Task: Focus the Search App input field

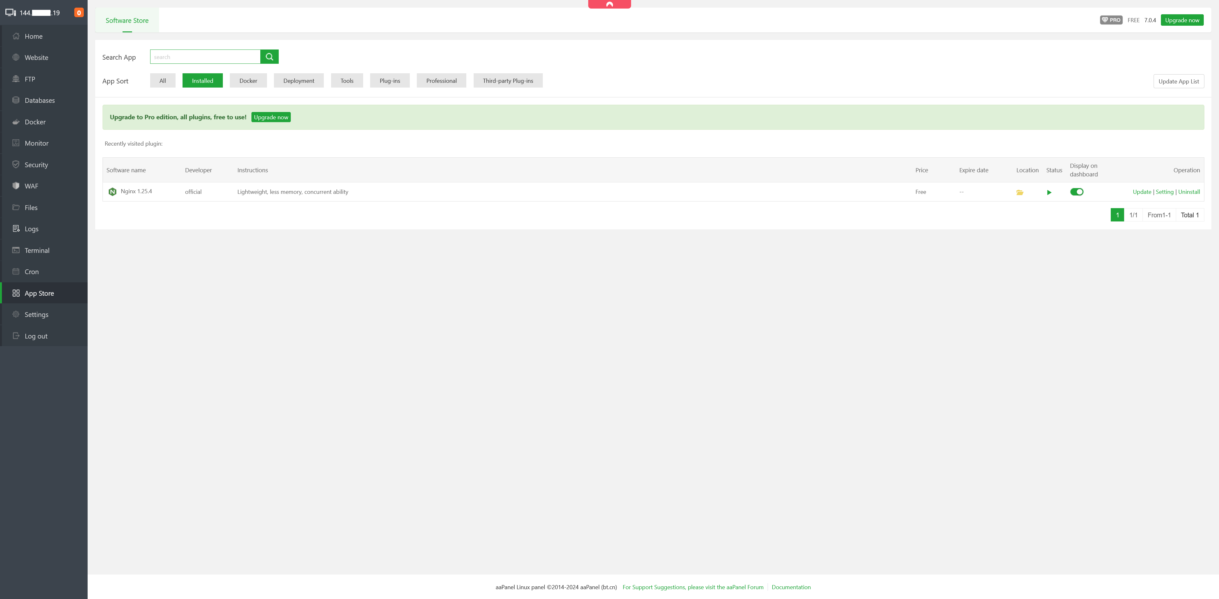Action: coord(205,57)
